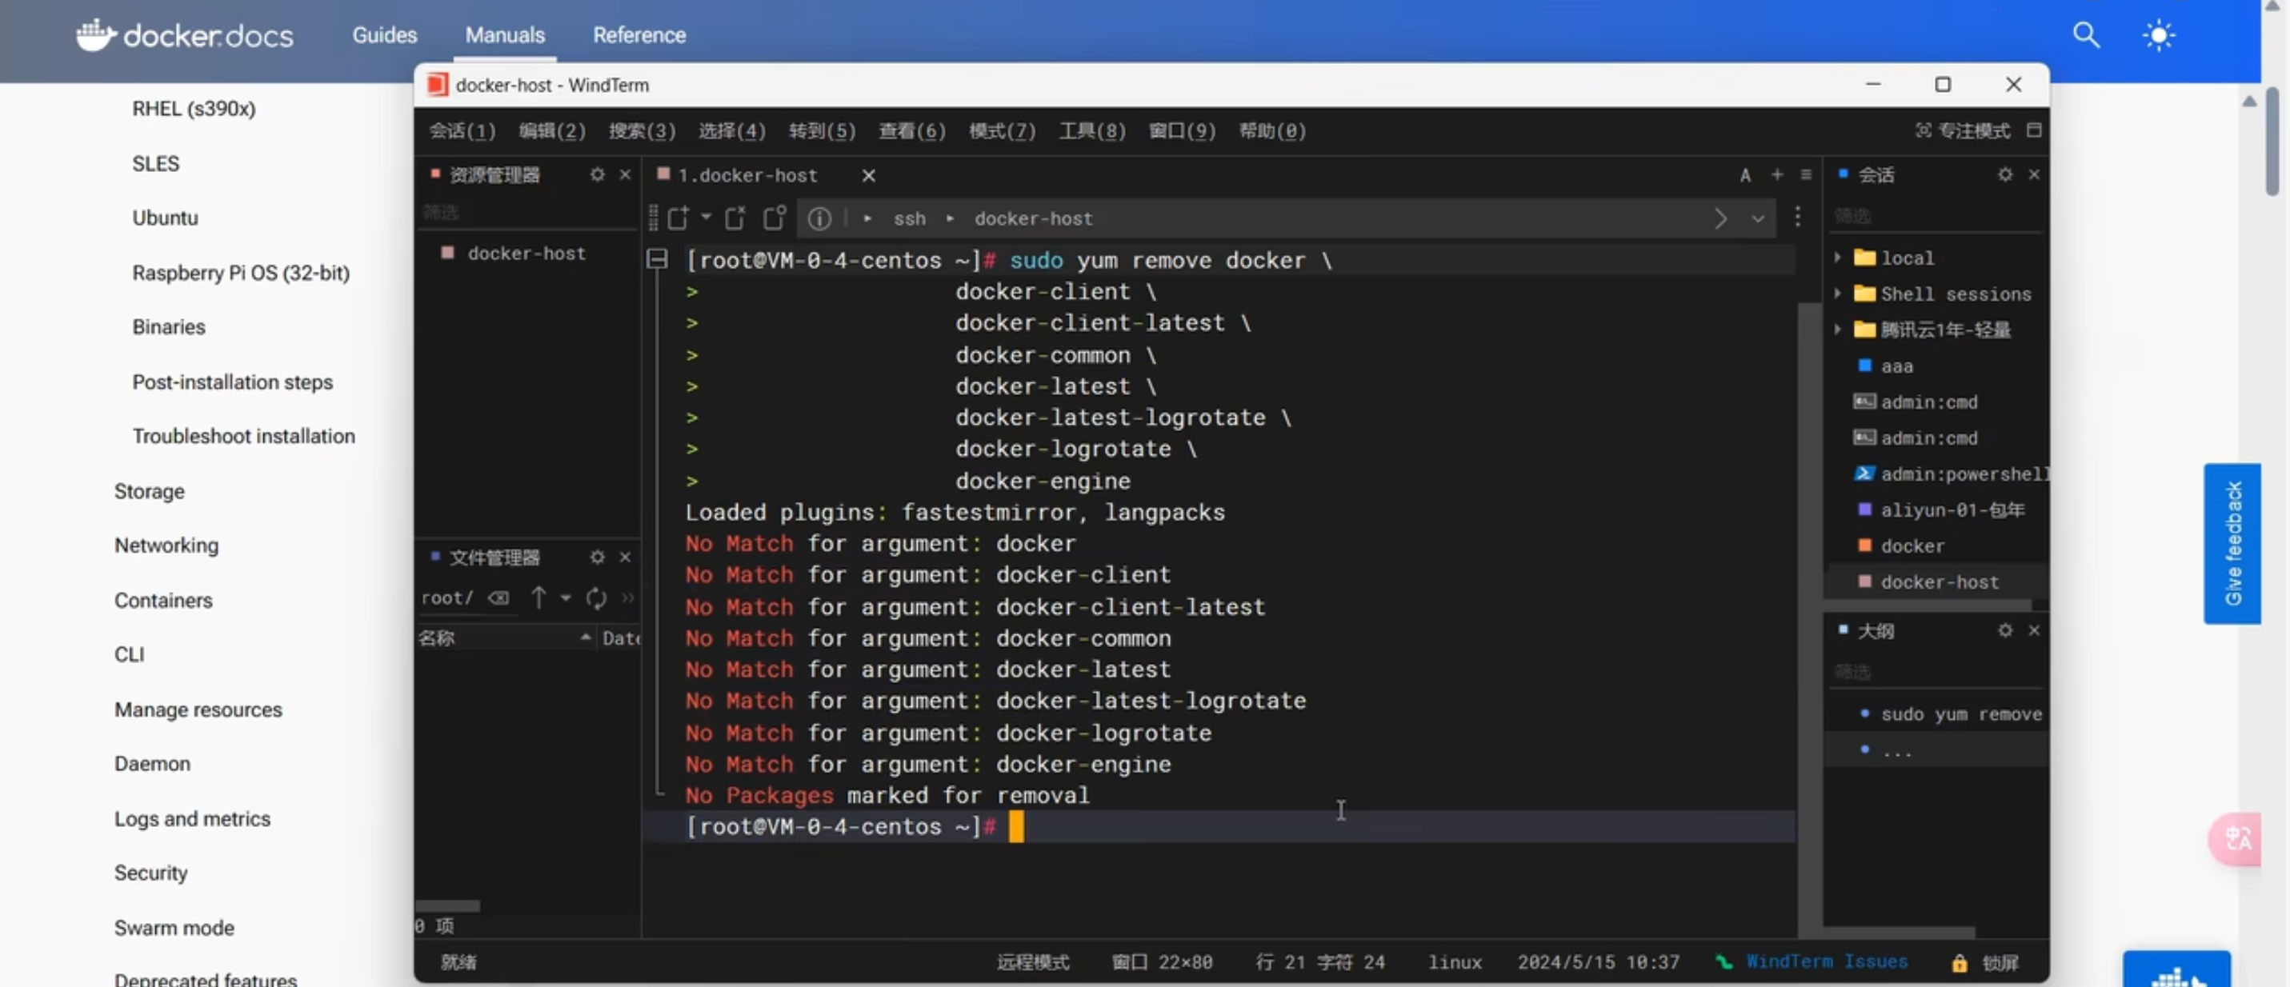
Task: Open the Networking docs section
Action: pyautogui.click(x=166, y=545)
